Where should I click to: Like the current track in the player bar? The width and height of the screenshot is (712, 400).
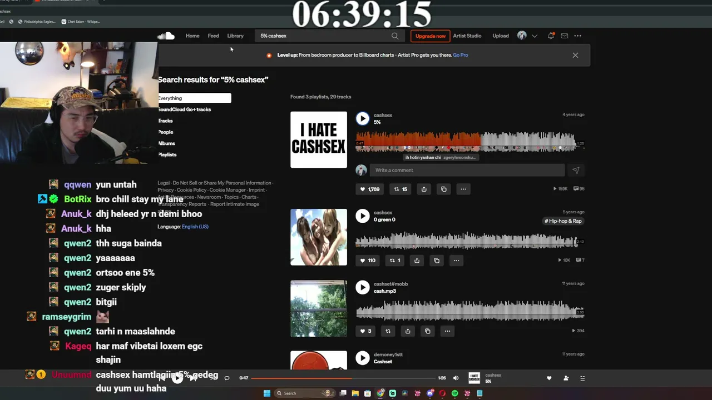[x=549, y=378]
